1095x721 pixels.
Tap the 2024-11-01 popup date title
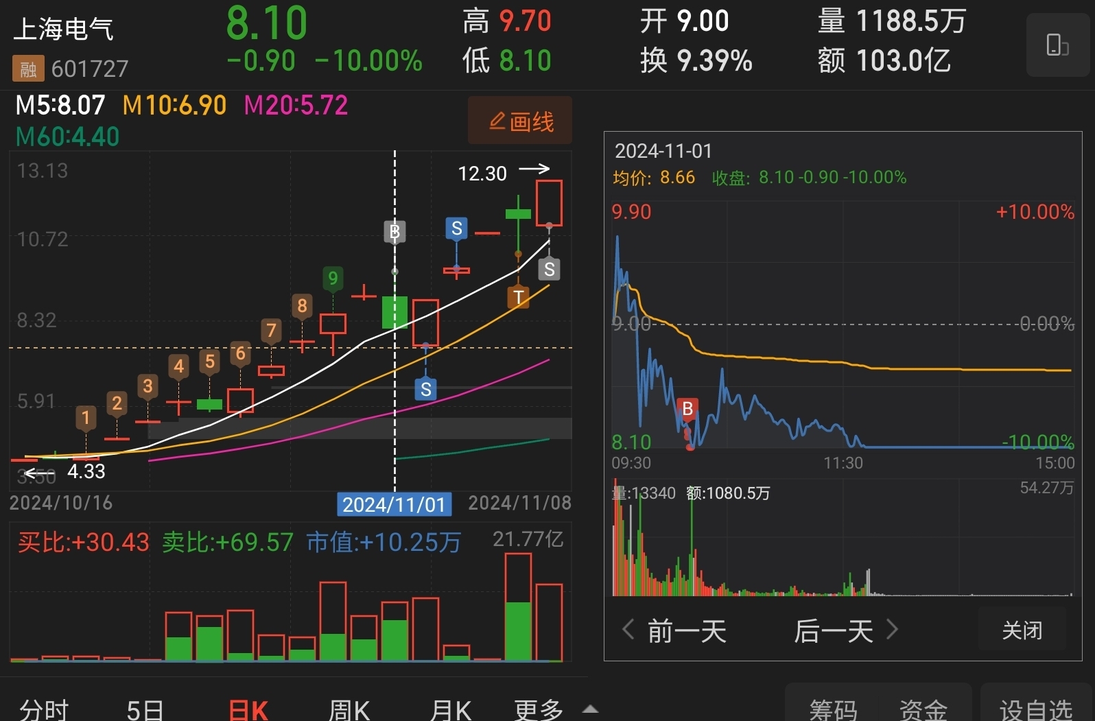(663, 151)
